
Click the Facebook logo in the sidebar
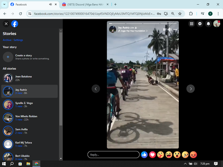tap(15, 24)
